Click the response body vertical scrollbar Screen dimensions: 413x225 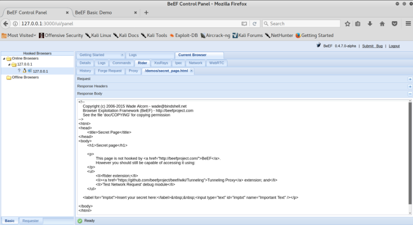pyautogui.click(x=410, y=154)
